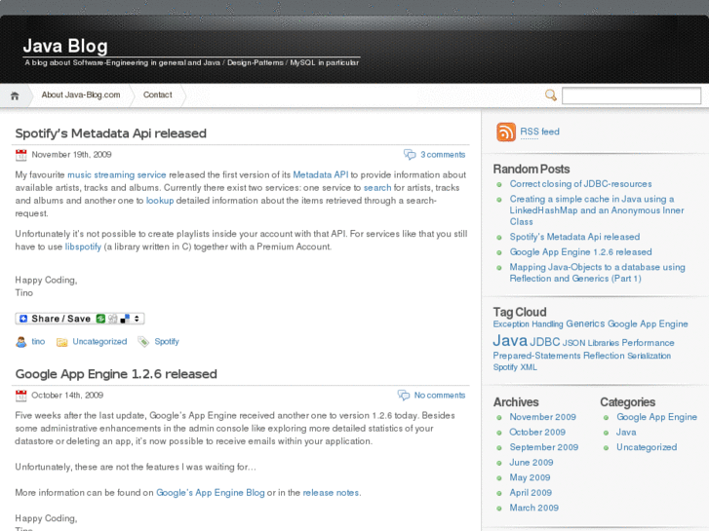Open Uncategorized category under Spotify post
The height and width of the screenshot is (531, 709).
pyautogui.click(x=99, y=342)
